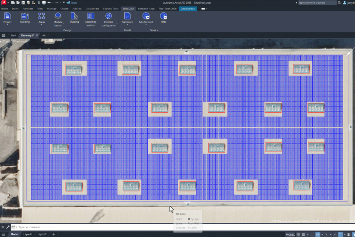Click the Save As icon
Viewport: 355px width, 237px height.
[x=28, y=2]
